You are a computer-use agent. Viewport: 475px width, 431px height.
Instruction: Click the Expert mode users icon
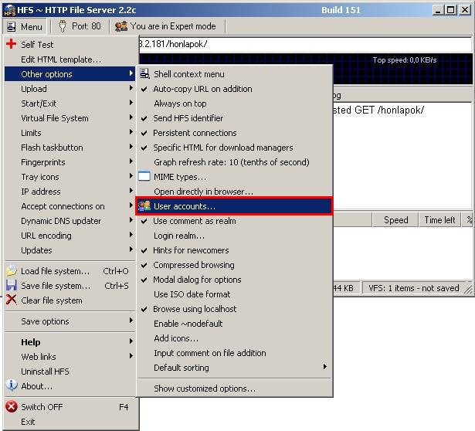tap(121, 27)
